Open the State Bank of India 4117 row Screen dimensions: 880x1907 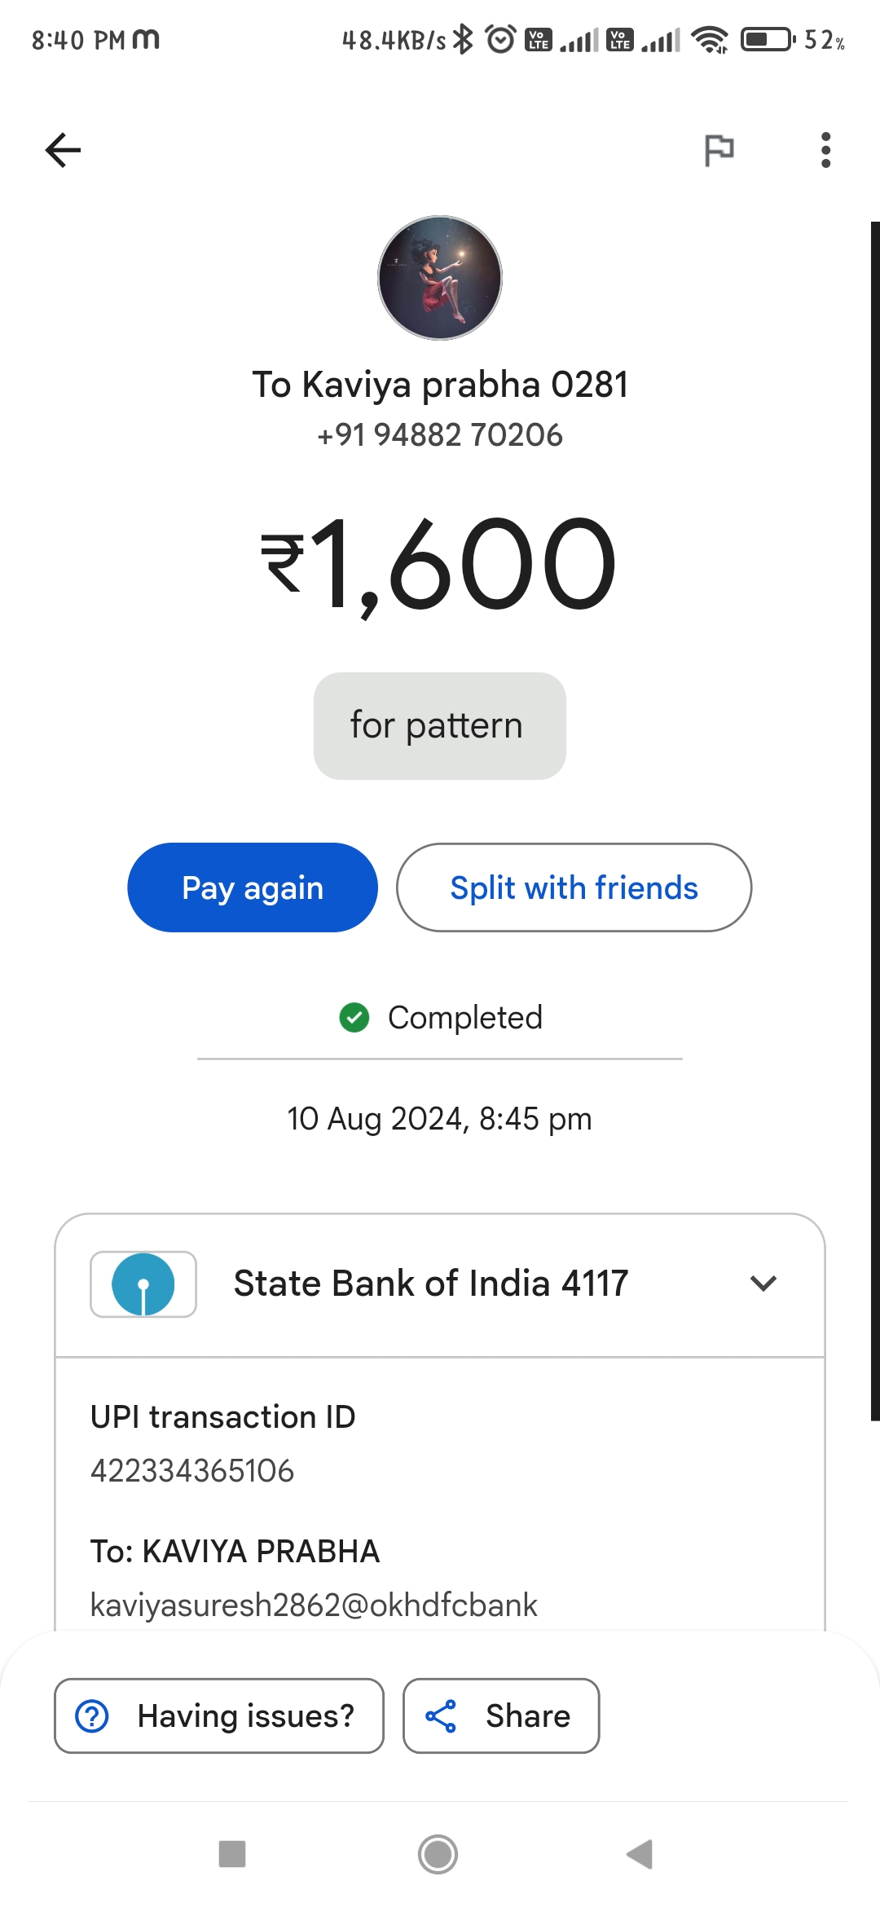click(440, 1285)
